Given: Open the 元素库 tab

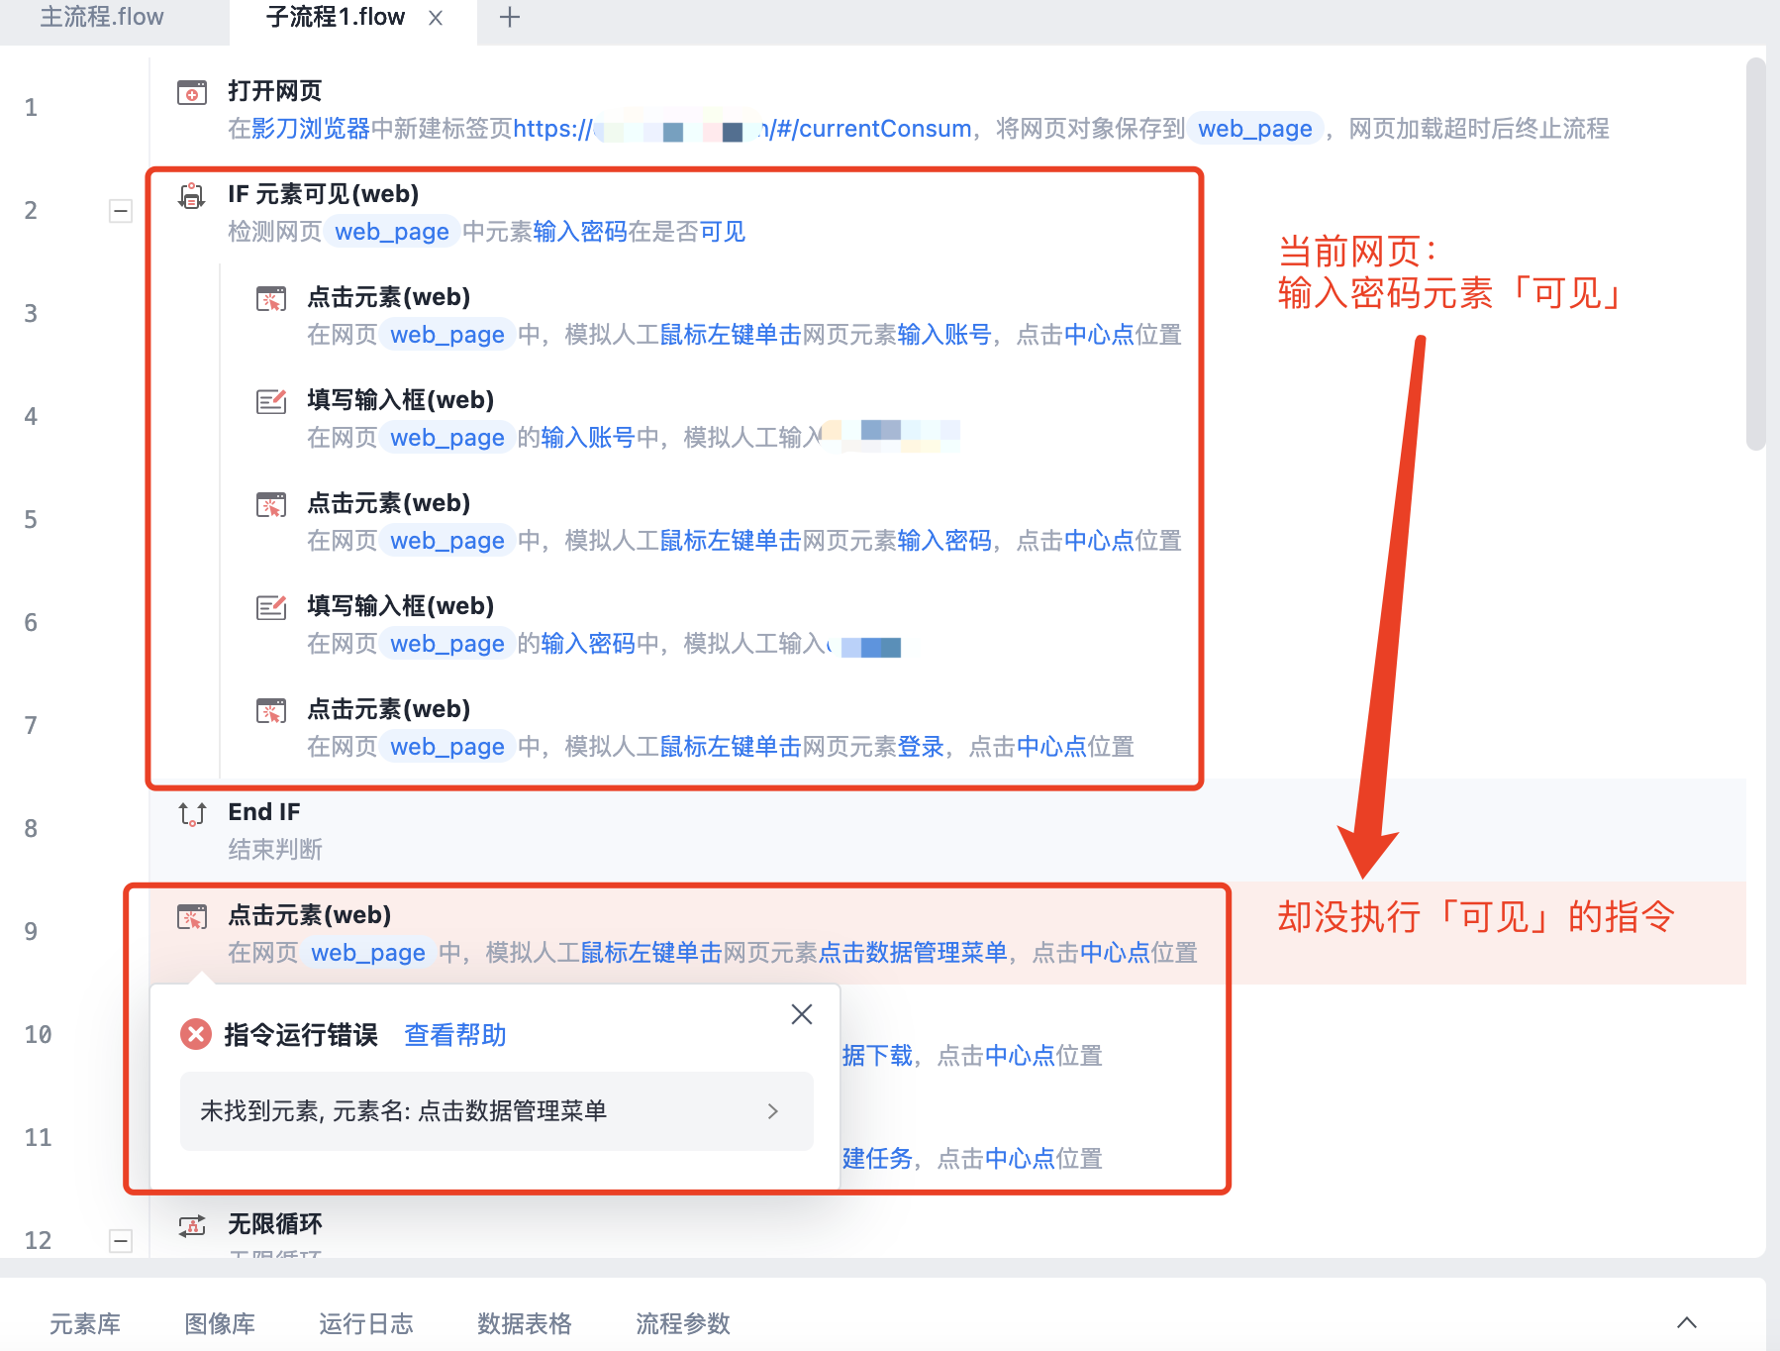Looking at the screenshot, I should pos(85,1323).
